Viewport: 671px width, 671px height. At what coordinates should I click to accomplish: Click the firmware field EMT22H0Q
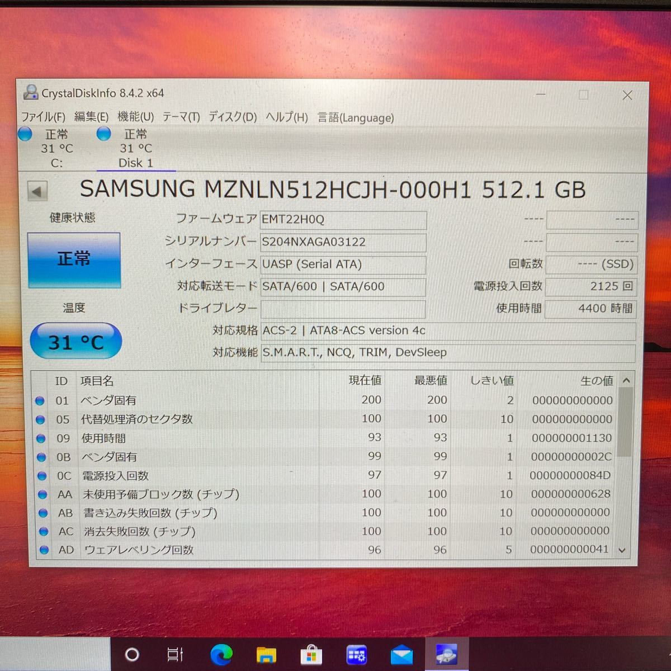343,219
